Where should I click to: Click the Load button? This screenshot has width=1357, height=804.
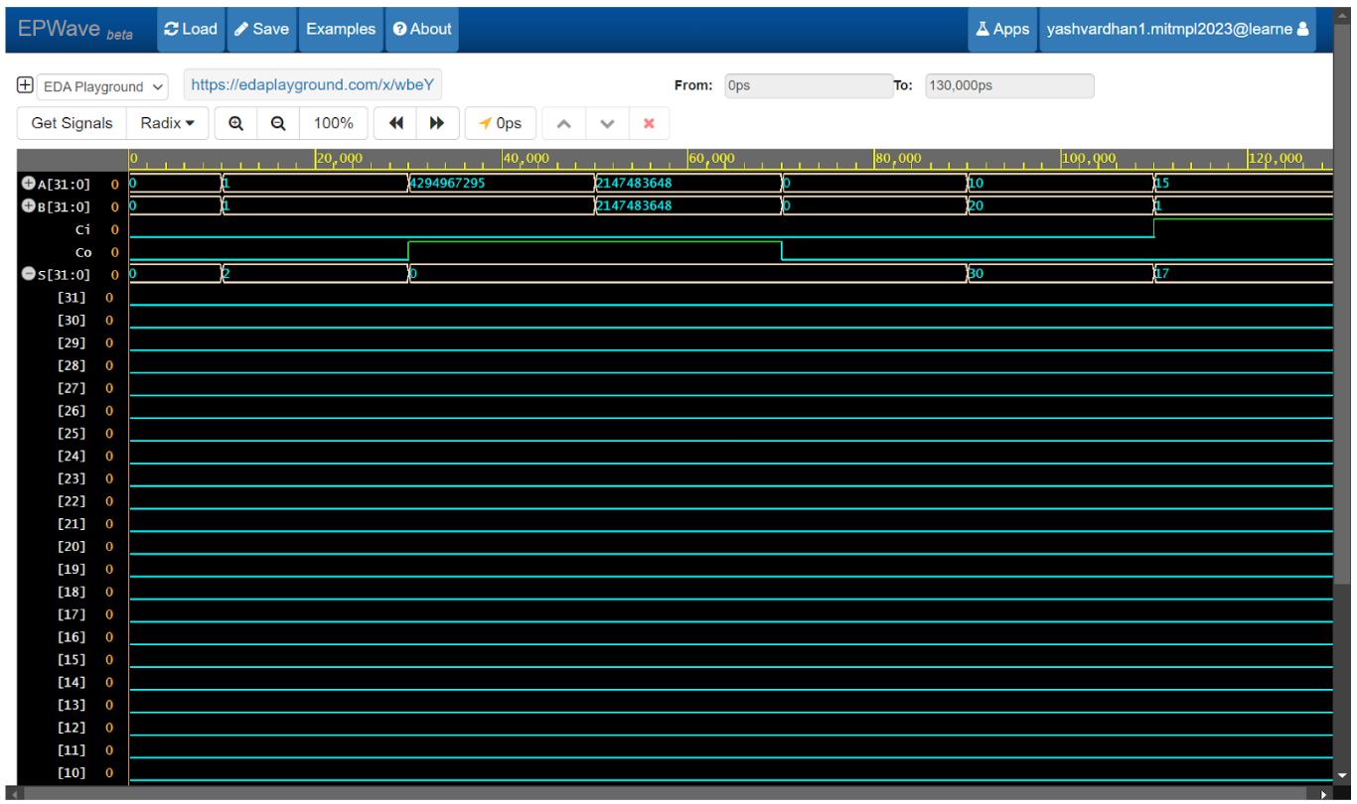[191, 29]
